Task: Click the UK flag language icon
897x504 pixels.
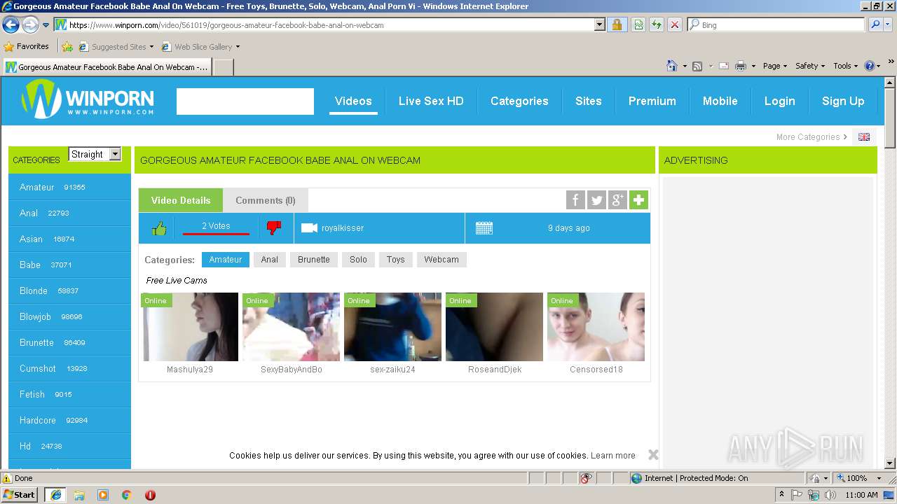Action: click(864, 137)
